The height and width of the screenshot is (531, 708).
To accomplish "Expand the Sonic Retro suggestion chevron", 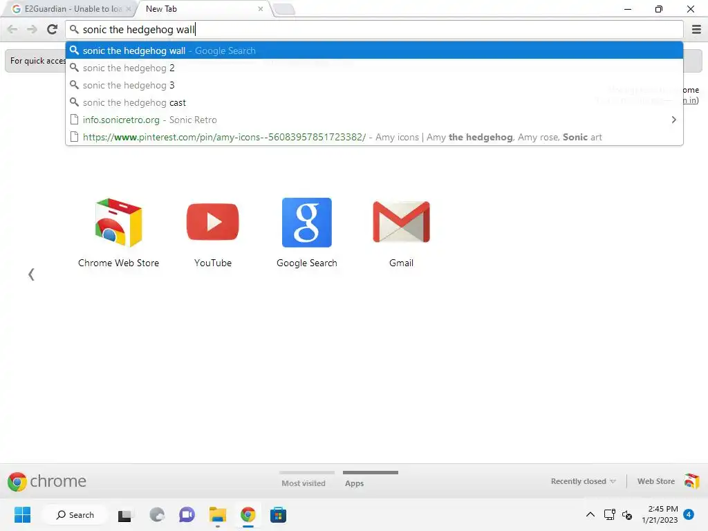I will pyautogui.click(x=673, y=120).
